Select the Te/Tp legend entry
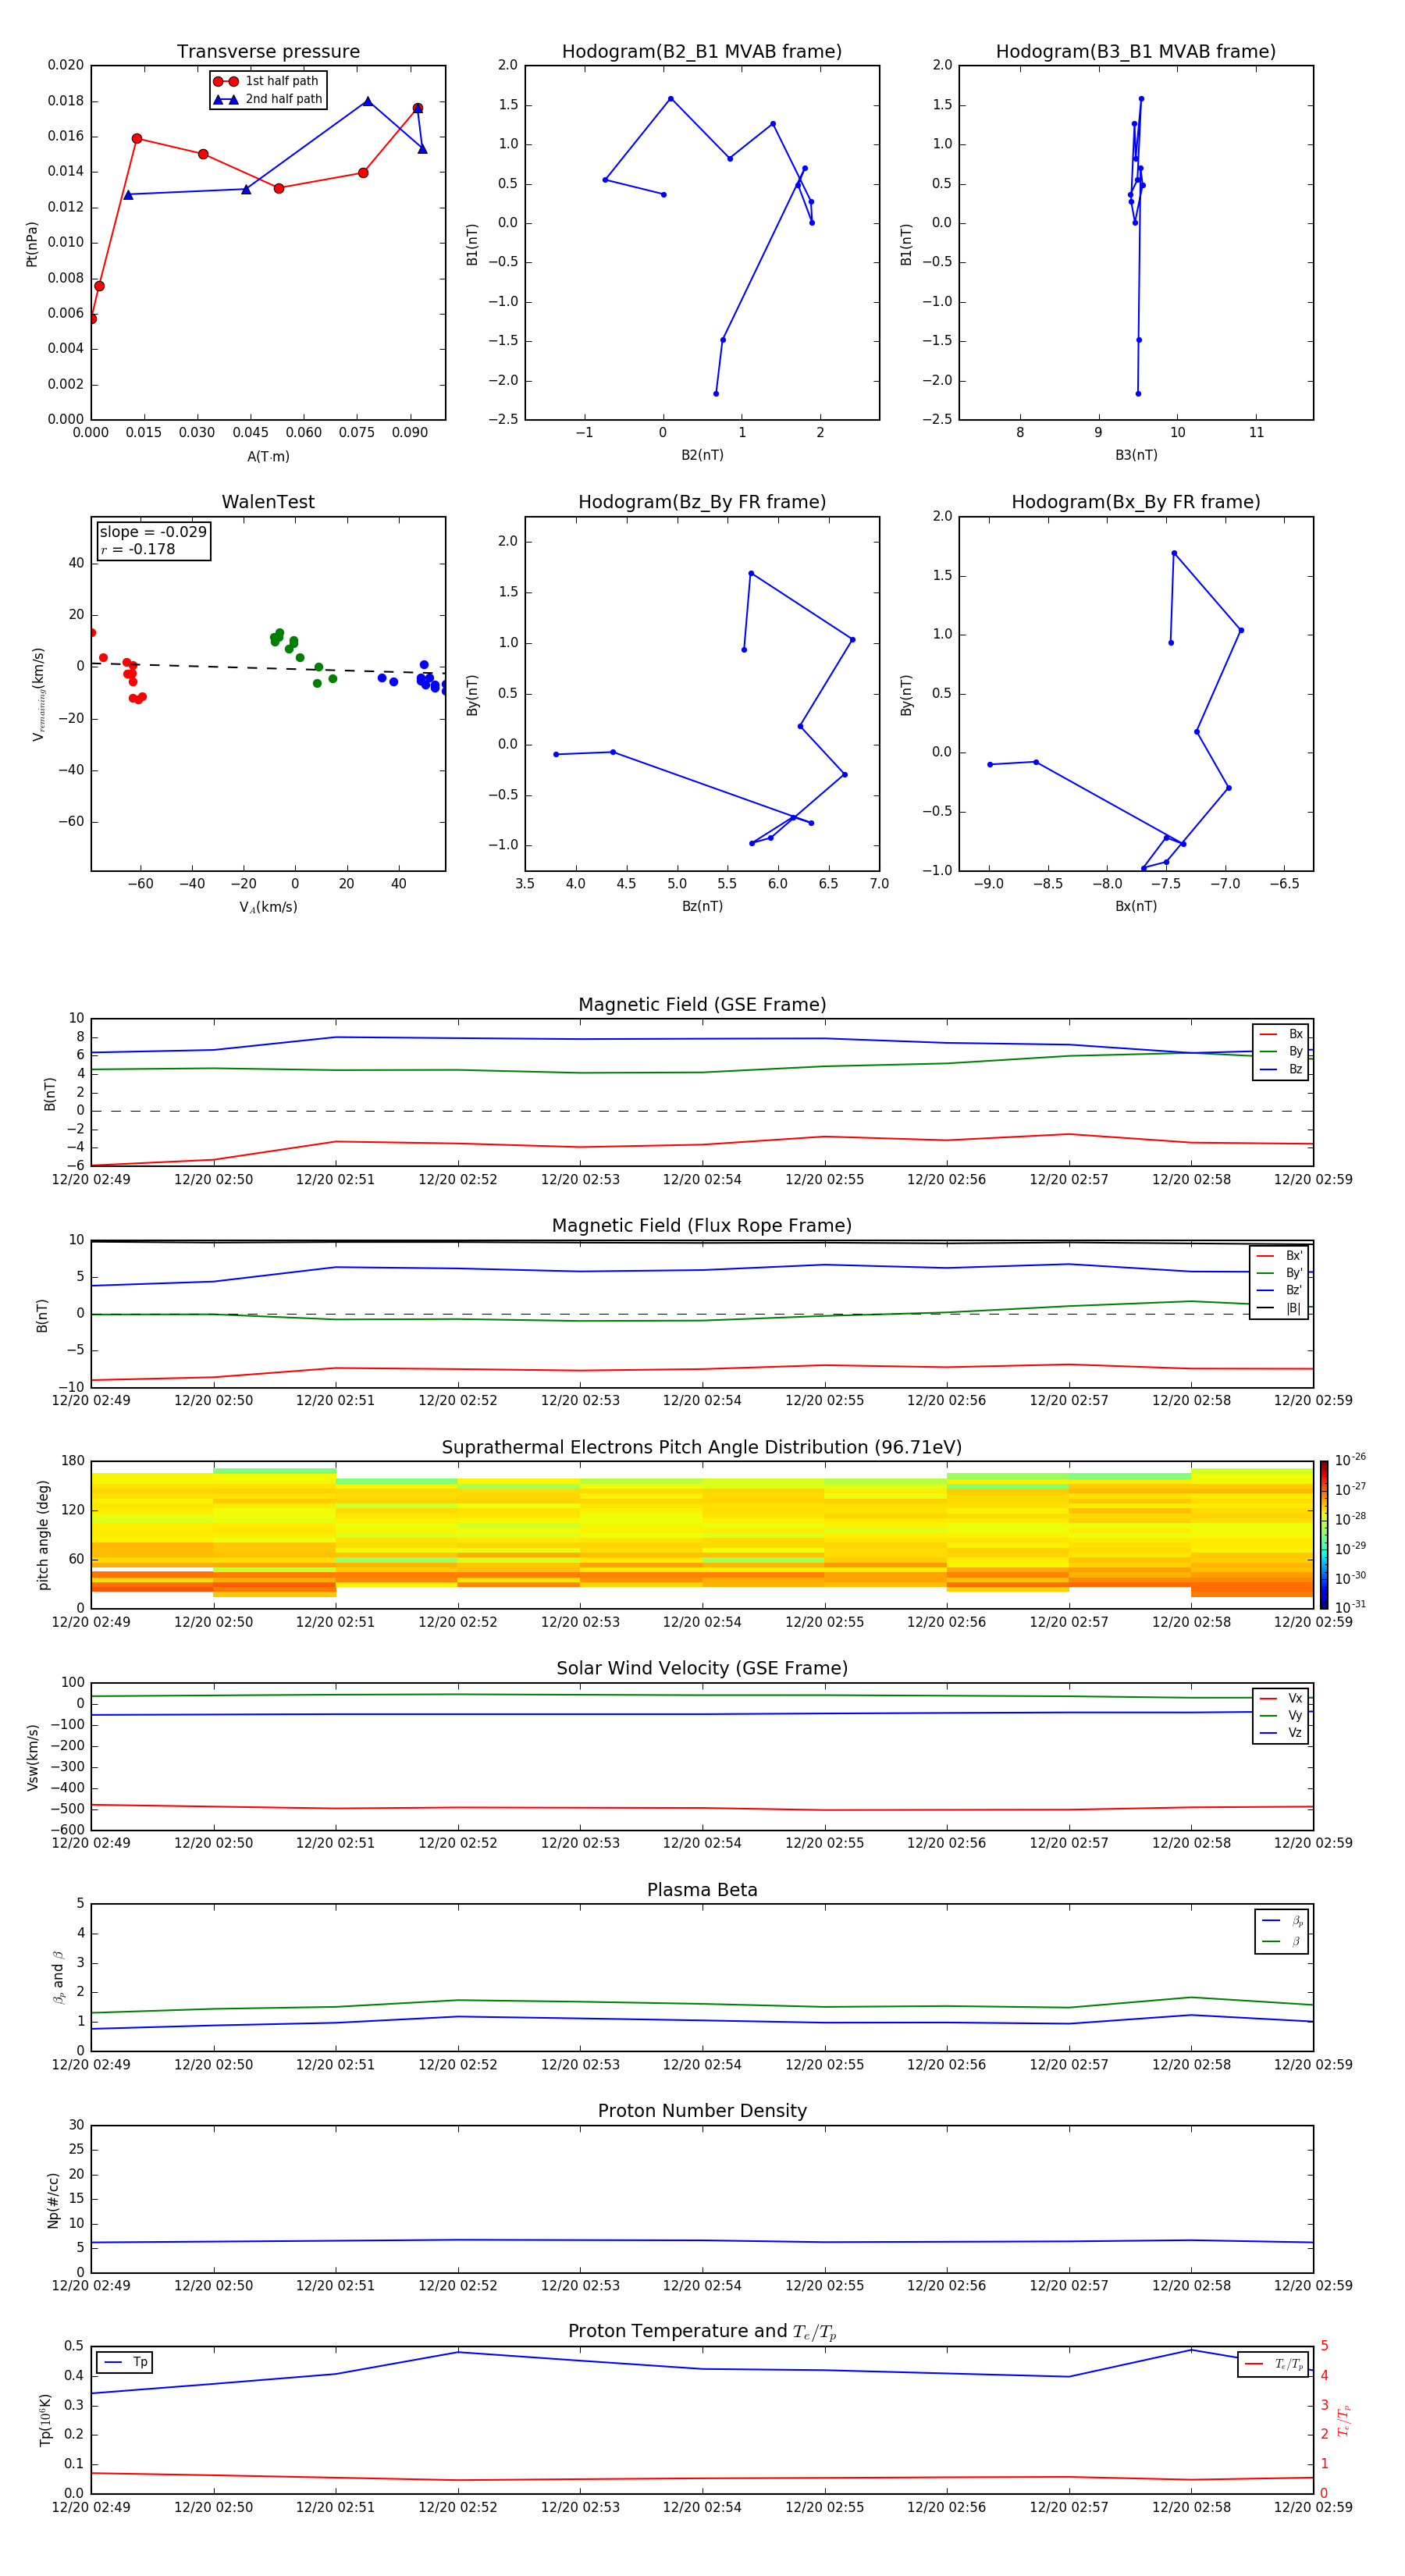The width and height of the screenshot is (1405, 2576). pyautogui.click(x=1274, y=2364)
